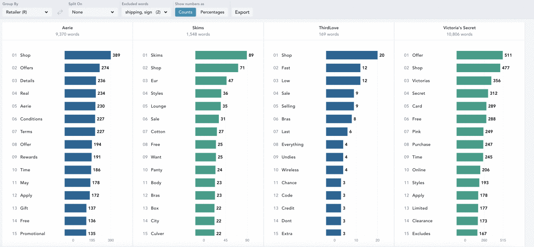Click the Bras bar showing 8
Screen dimensions: 534x247
(x=339, y=119)
